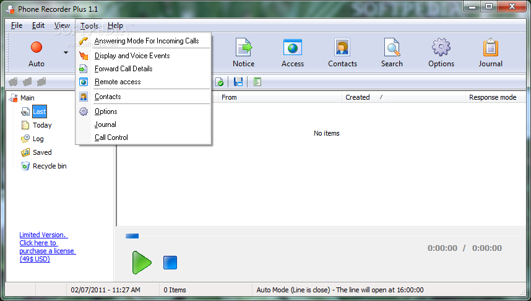
Task: Click the Auto Mode status bar message
Action: click(340, 290)
